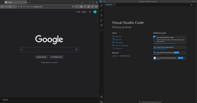
Task: Open the Manage gear in VS Code activity bar
Action: point(101,102)
